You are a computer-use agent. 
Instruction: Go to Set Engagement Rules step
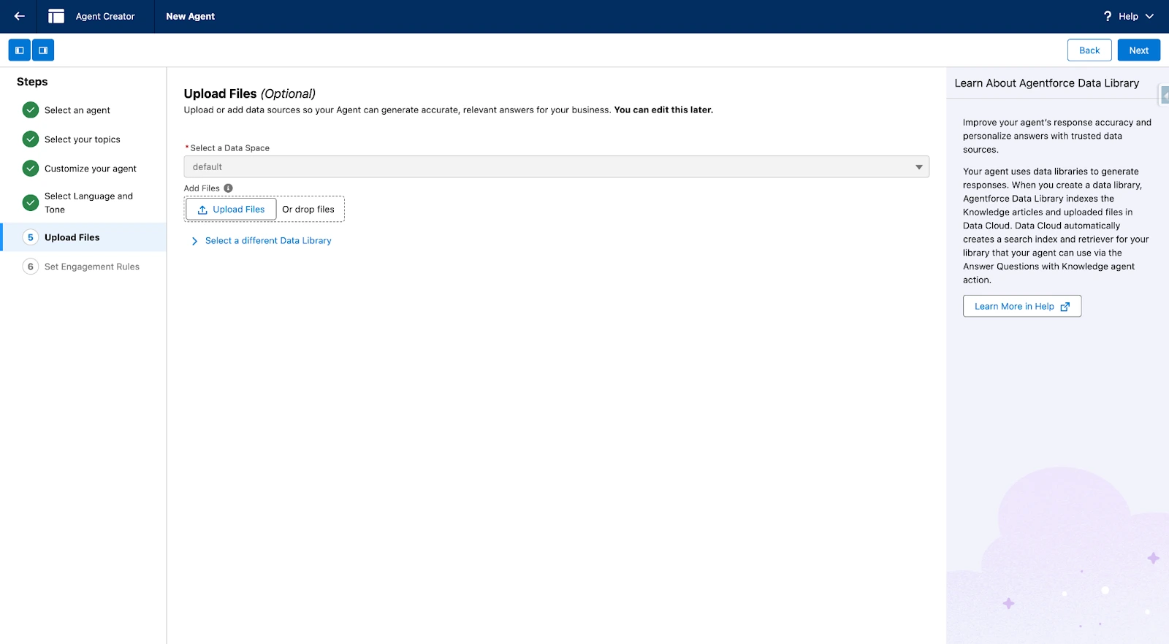tap(92, 267)
